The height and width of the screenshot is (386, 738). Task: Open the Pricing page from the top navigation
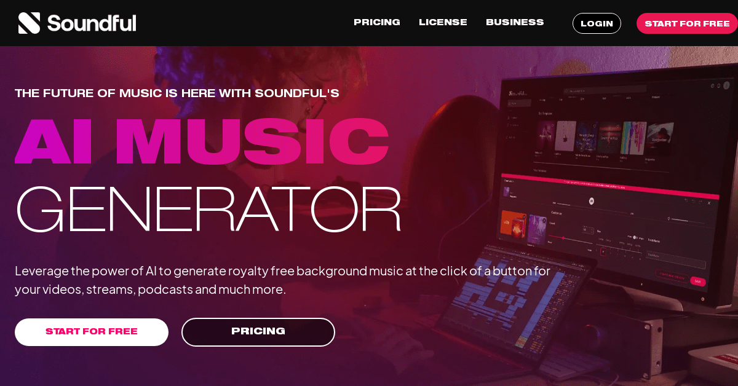(x=377, y=22)
